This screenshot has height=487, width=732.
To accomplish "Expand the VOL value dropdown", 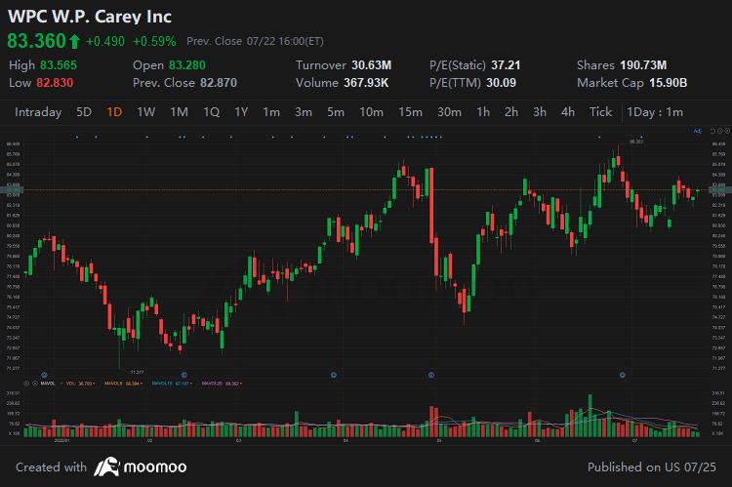I will tap(94, 384).
